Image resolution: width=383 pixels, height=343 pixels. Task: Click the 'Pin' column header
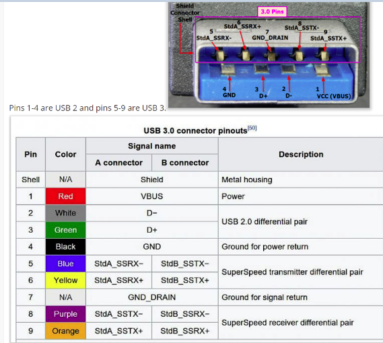[x=30, y=154]
